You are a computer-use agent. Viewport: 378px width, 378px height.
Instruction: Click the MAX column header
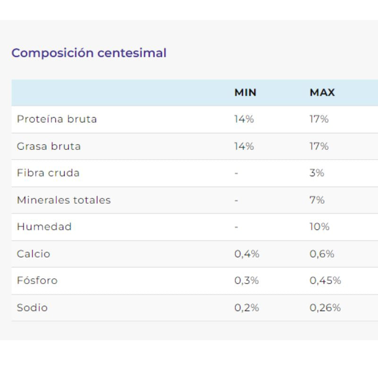(x=322, y=93)
